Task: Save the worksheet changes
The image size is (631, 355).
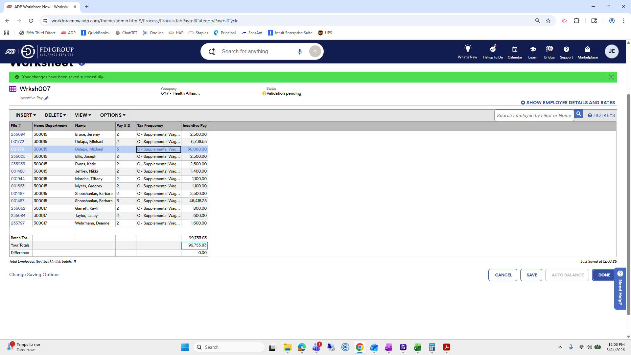Action: click(531, 275)
